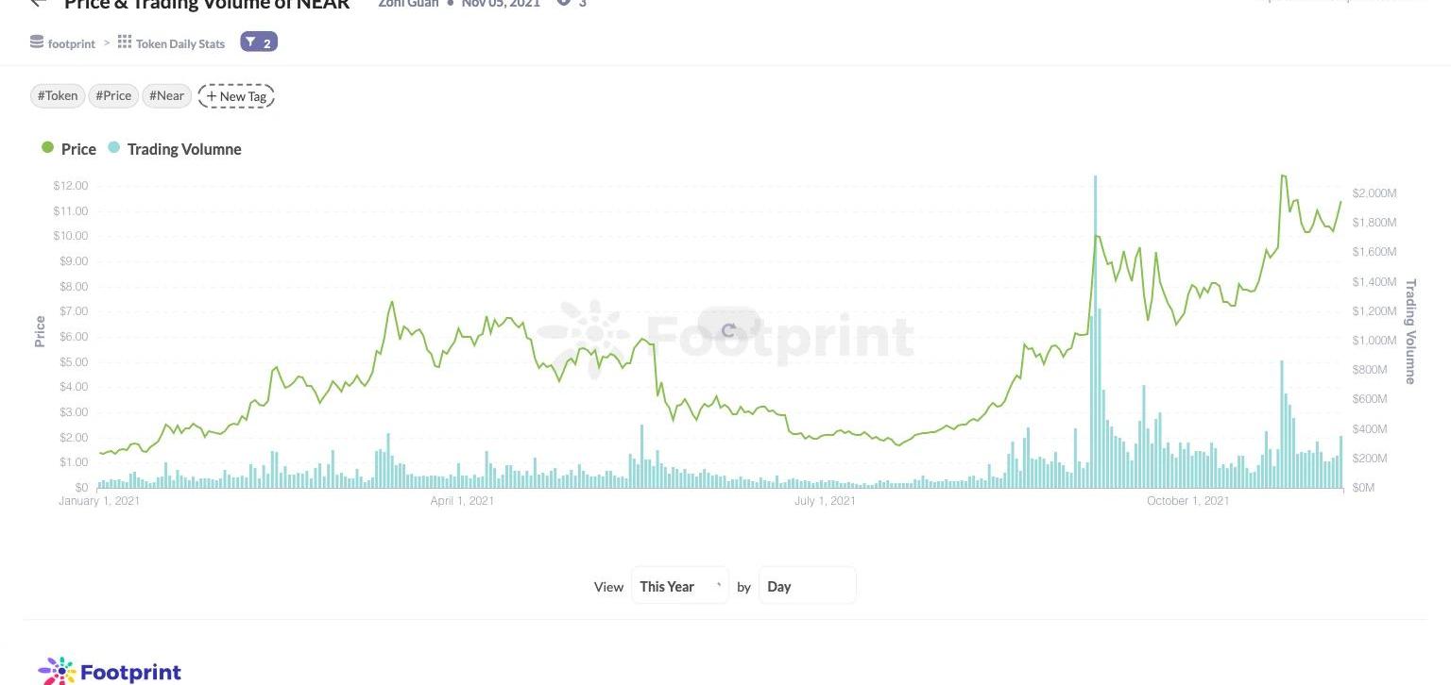Click the tallest trading volume bar
This screenshot has height=685, width=1451.
pyautogui.click(x=1095, y=330)
